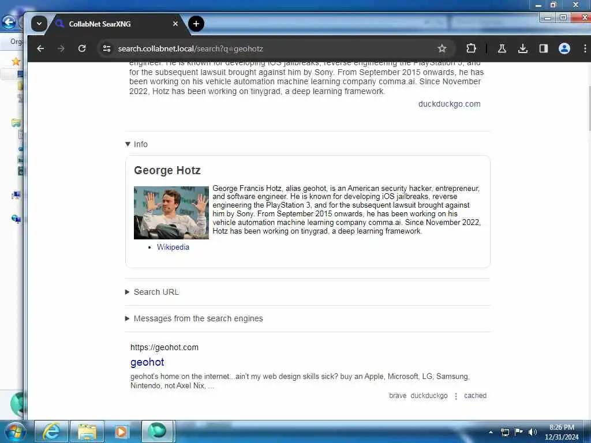This screenshot has width=591, height=443.
Task: Open the volume speaker tray icon
Action: coord(532,432)
